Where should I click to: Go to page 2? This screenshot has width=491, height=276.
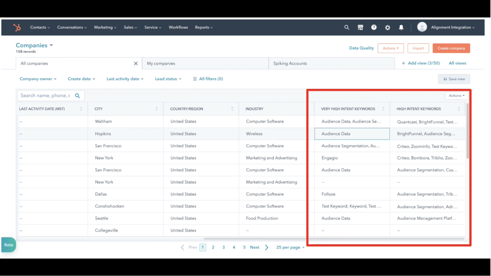coord(213,248)
